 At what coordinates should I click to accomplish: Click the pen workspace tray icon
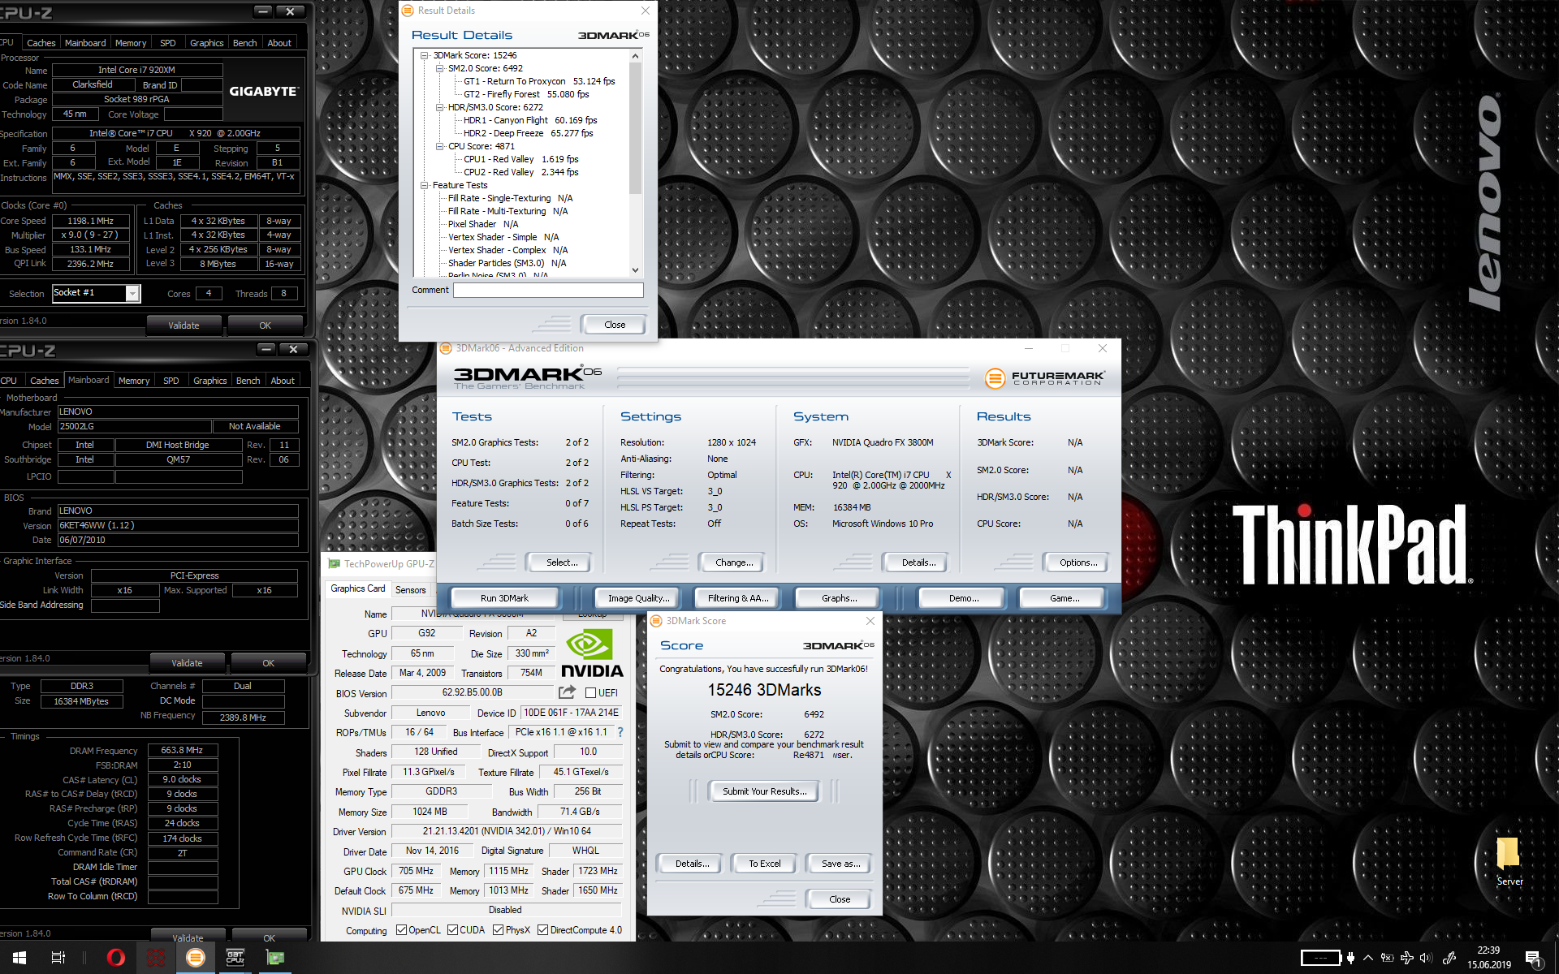(x=1449, y=958)
